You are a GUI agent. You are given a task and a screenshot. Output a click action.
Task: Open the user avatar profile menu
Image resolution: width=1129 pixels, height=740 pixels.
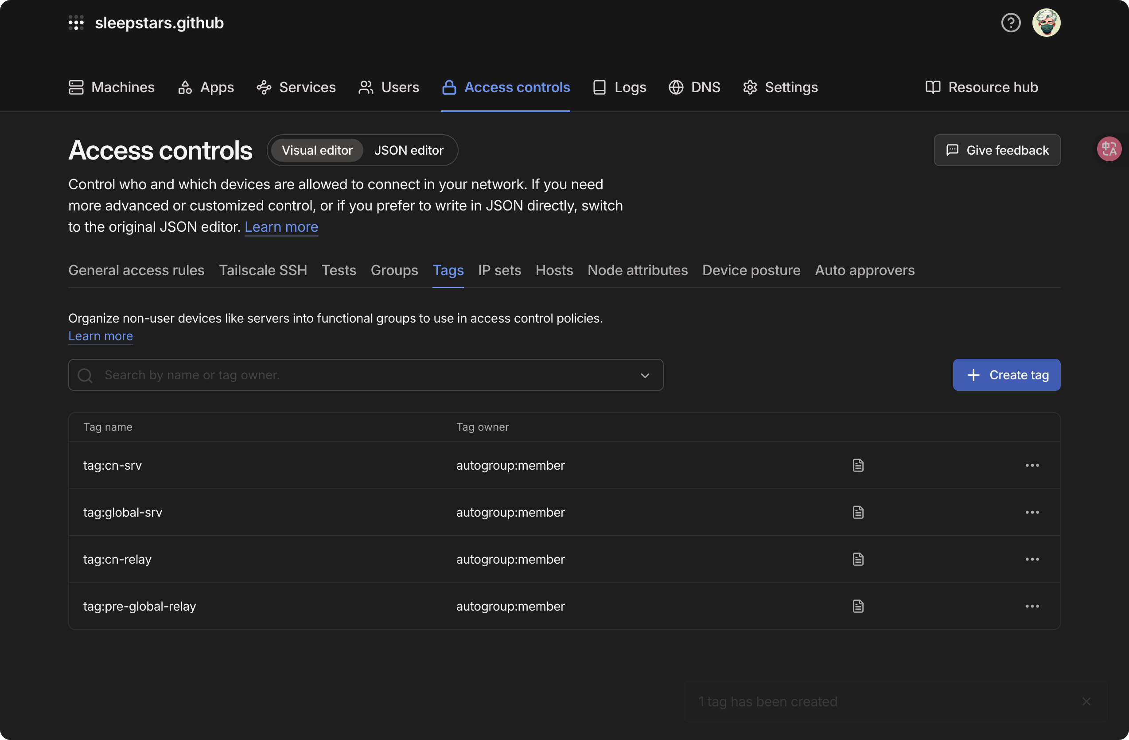click(1046, 23)
